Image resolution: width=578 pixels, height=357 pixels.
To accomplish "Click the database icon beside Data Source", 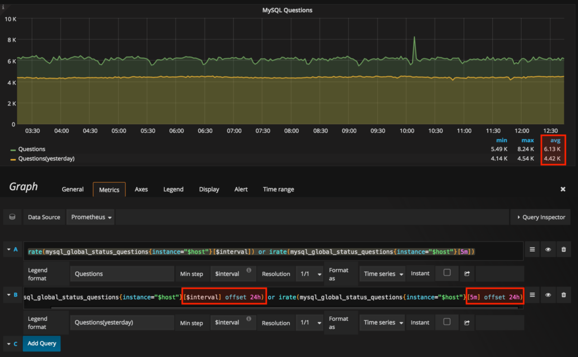I will (12, 217).
